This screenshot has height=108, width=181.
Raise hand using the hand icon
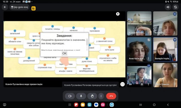click(x=92, y=96)
